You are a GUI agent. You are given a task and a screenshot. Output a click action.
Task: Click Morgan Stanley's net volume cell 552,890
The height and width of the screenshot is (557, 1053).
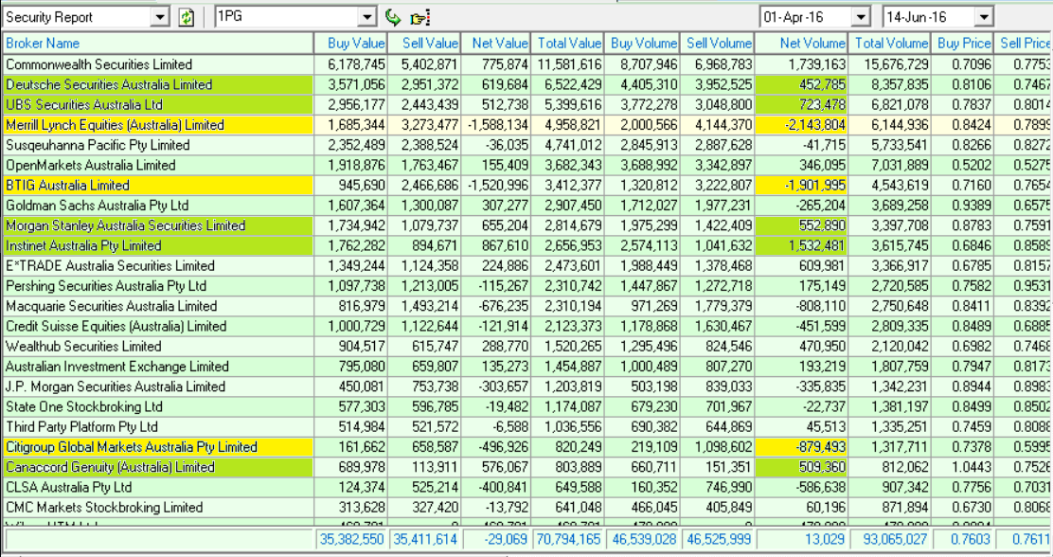pyautogui.click(x=801, y=225)
